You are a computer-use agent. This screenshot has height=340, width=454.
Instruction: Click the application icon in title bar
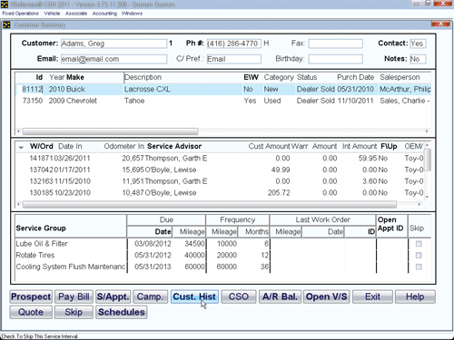point(5,5)
